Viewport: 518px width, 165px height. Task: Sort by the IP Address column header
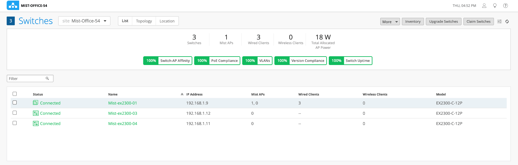(x=194, y=94)
